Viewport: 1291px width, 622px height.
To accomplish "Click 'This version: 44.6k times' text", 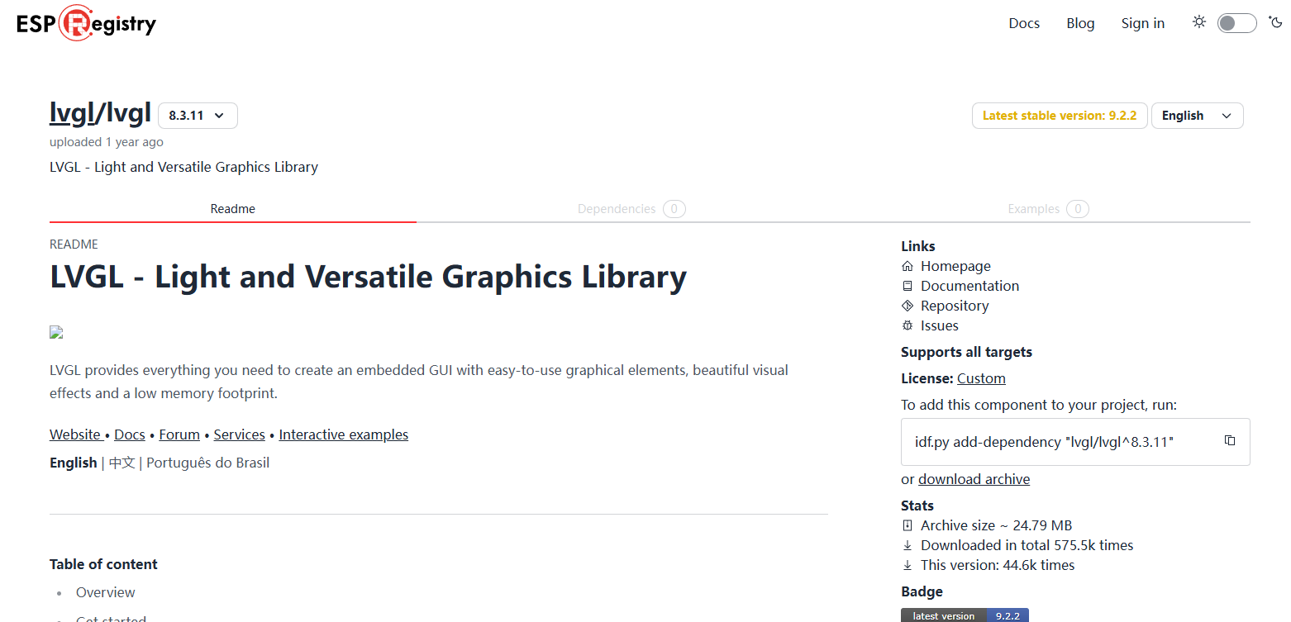I will (x=998, y=565).
